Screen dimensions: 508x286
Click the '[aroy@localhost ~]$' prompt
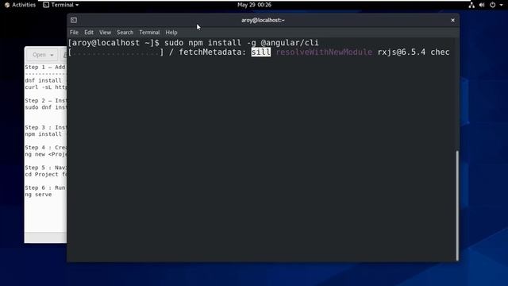coord(114,43)
